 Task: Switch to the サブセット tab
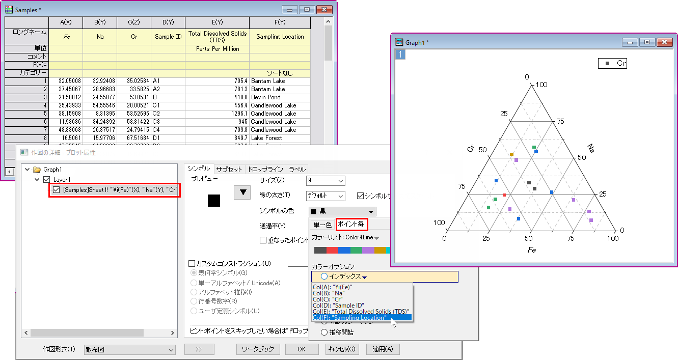tap(229, 170)
